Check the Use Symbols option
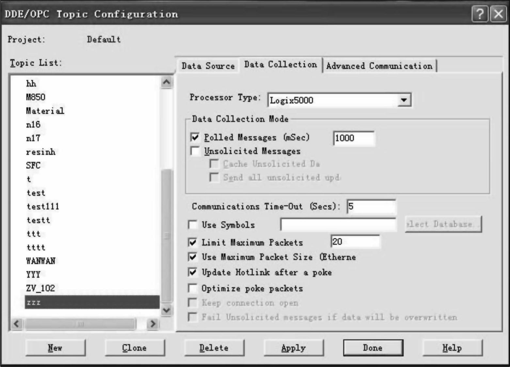 tap(193, 225)
